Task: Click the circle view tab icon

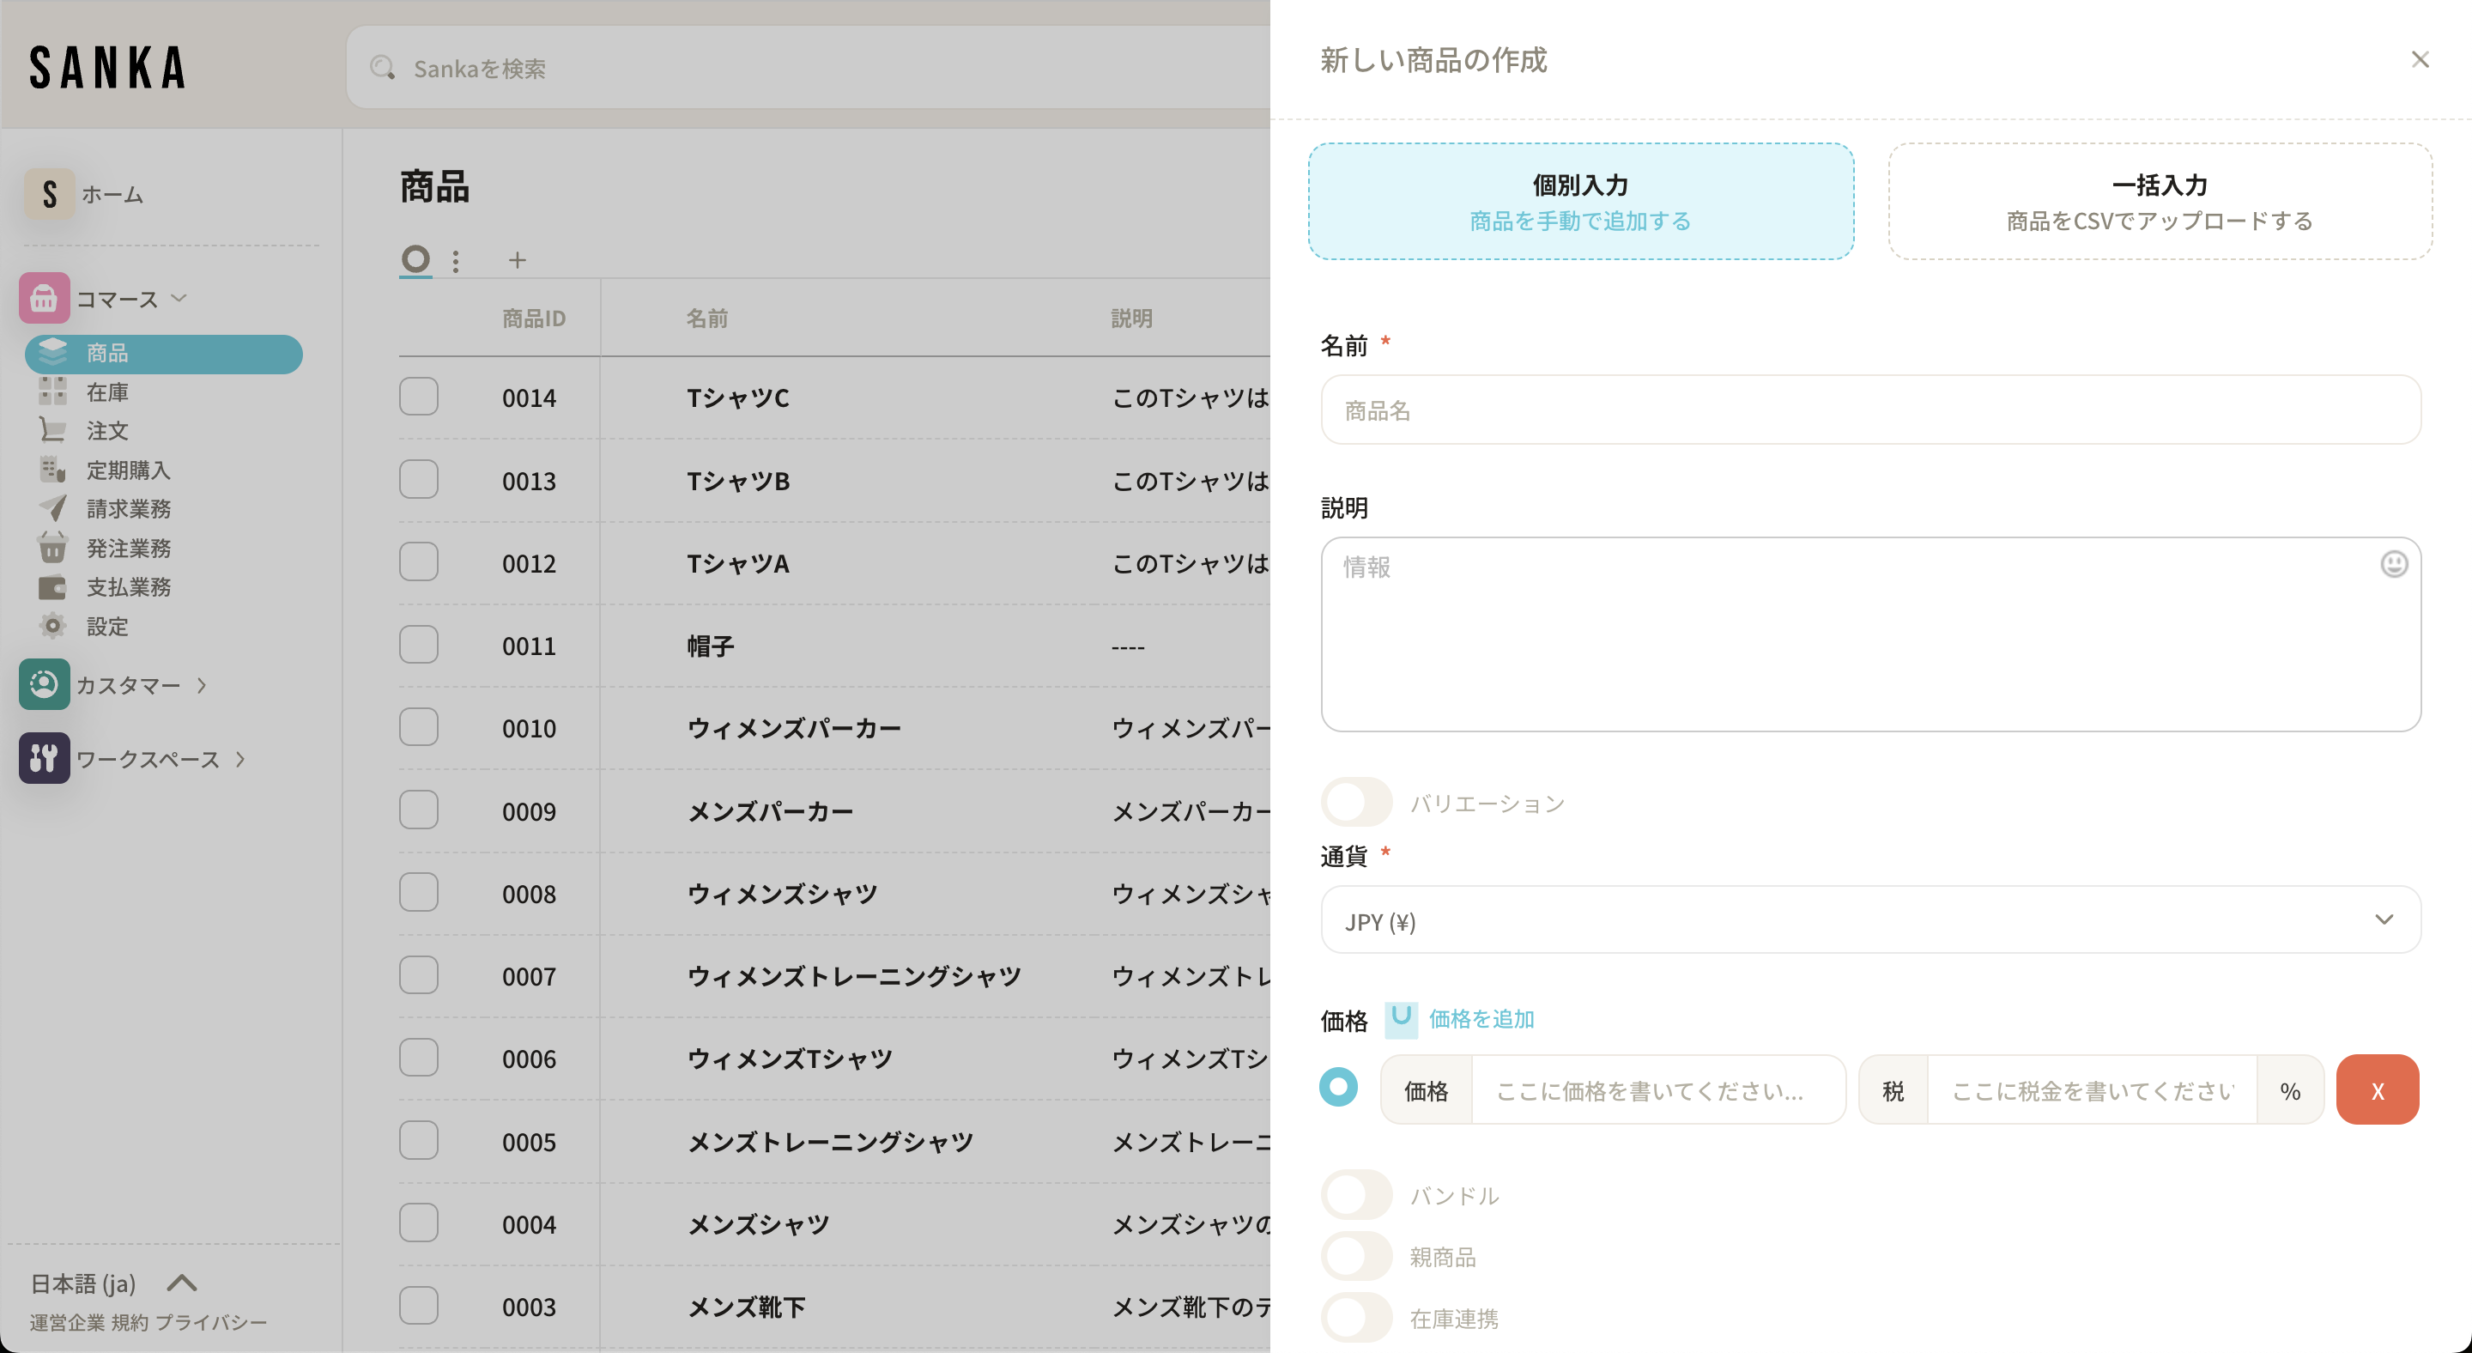Action: click(x=415, y=259)
